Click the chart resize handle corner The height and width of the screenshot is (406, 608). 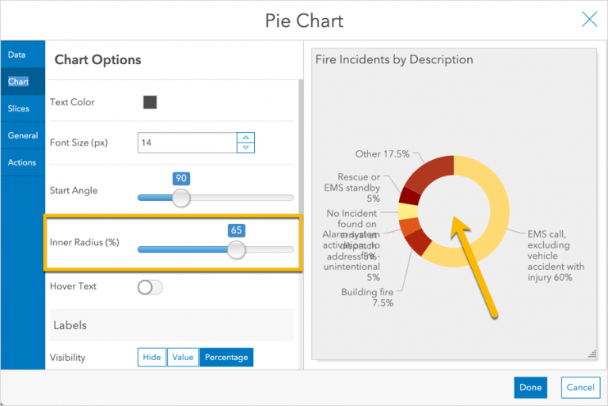coord(591,354)
